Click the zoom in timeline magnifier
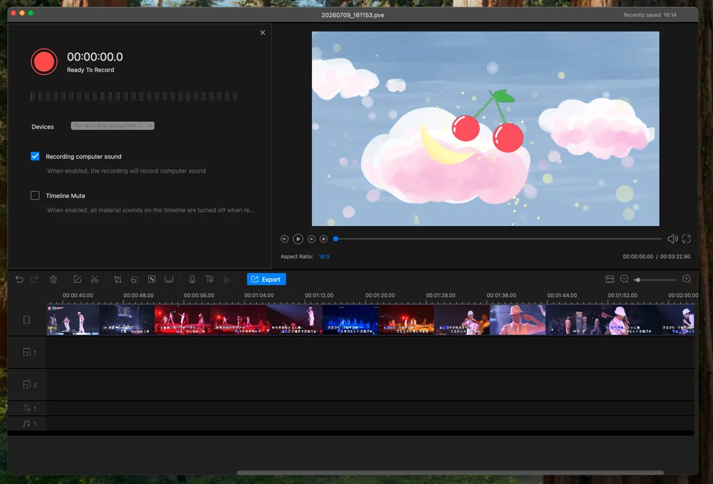 coord(687,279)
